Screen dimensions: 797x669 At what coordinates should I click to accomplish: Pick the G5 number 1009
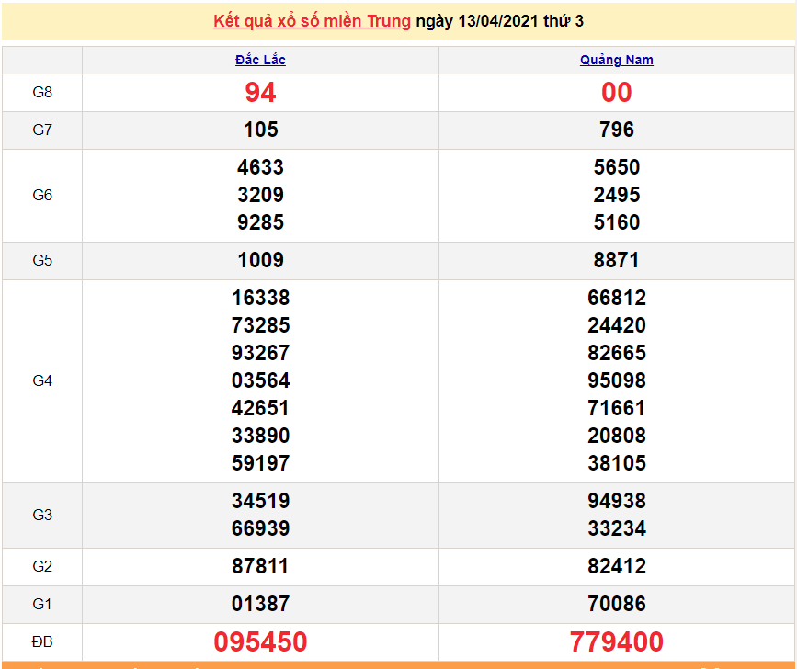click(x=260, y=260)
